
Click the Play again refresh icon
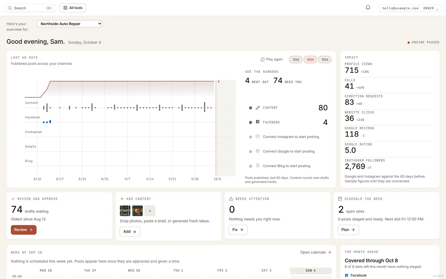click(x=263, y=60)
